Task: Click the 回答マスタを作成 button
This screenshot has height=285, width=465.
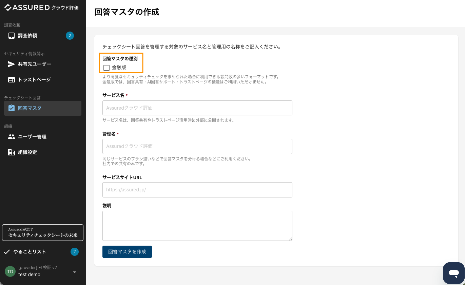Action: point(127,252)
